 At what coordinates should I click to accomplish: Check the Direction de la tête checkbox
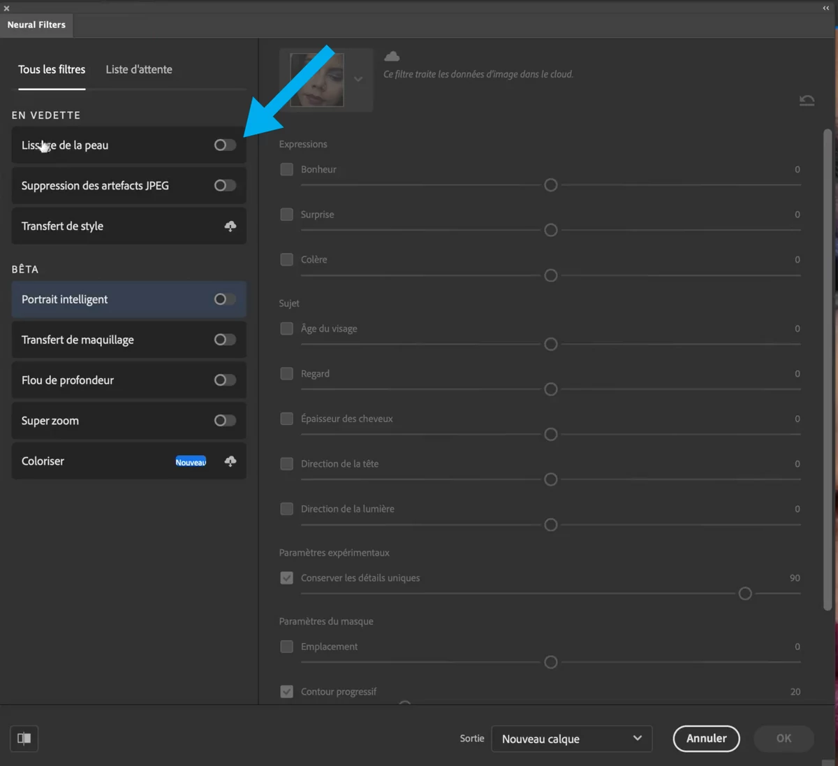[x=286, y=464]
